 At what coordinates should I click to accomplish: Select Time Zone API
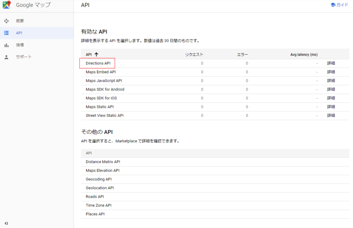click(98, 205)
